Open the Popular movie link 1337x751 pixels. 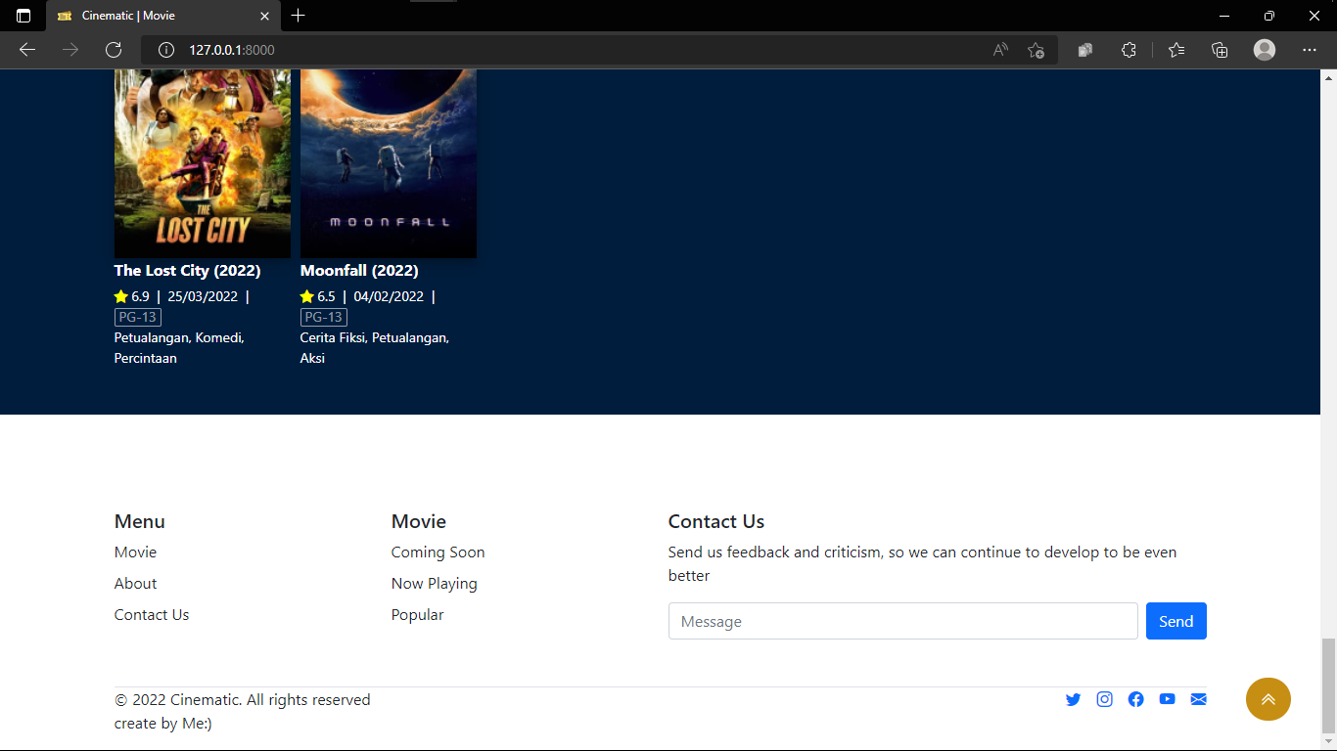[417, 614]
